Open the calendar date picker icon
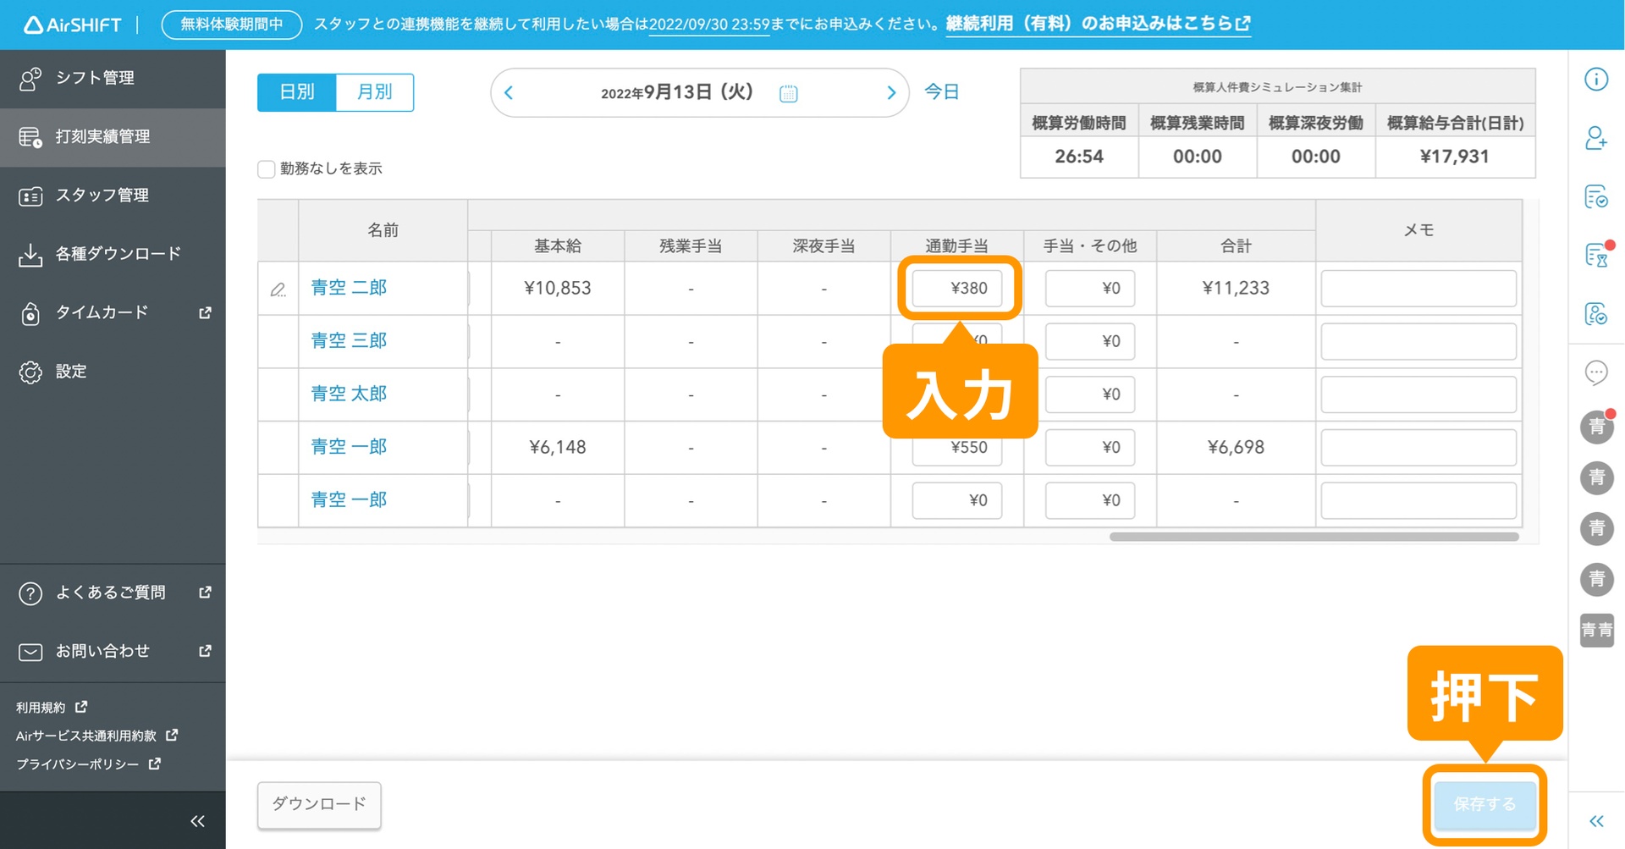Image resolution: width=1625 pixels, height=849 pixels. pos(788,93)
